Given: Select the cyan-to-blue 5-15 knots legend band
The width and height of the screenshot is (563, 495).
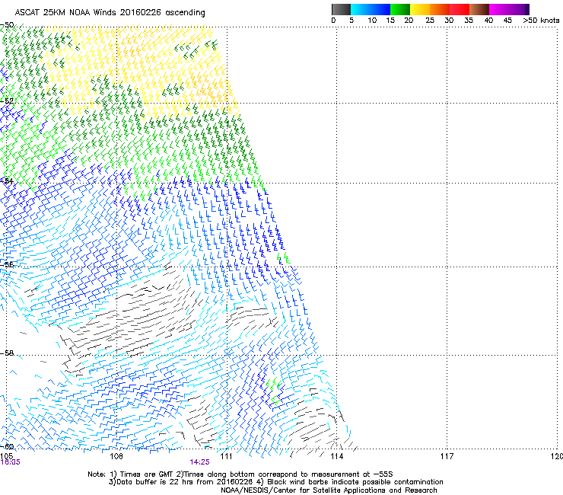Looking at the screenshot, I should [371, 9].
